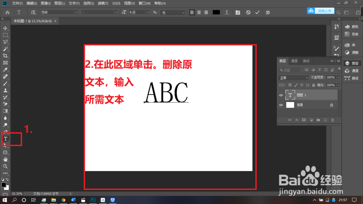Toggle lock image pixels brush icon
363x204 pixels.
click(296, 85)
